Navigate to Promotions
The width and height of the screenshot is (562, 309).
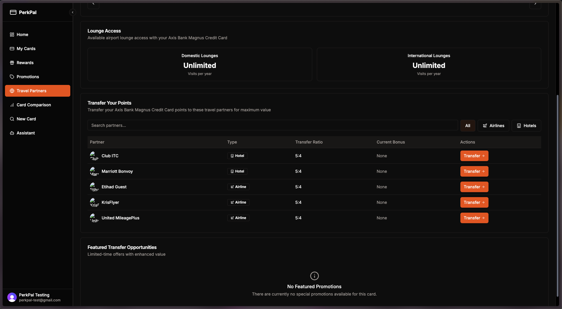(x=37, y=77)
